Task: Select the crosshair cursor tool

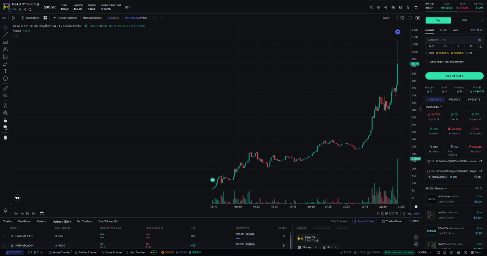Action: [x=5, y=27]
